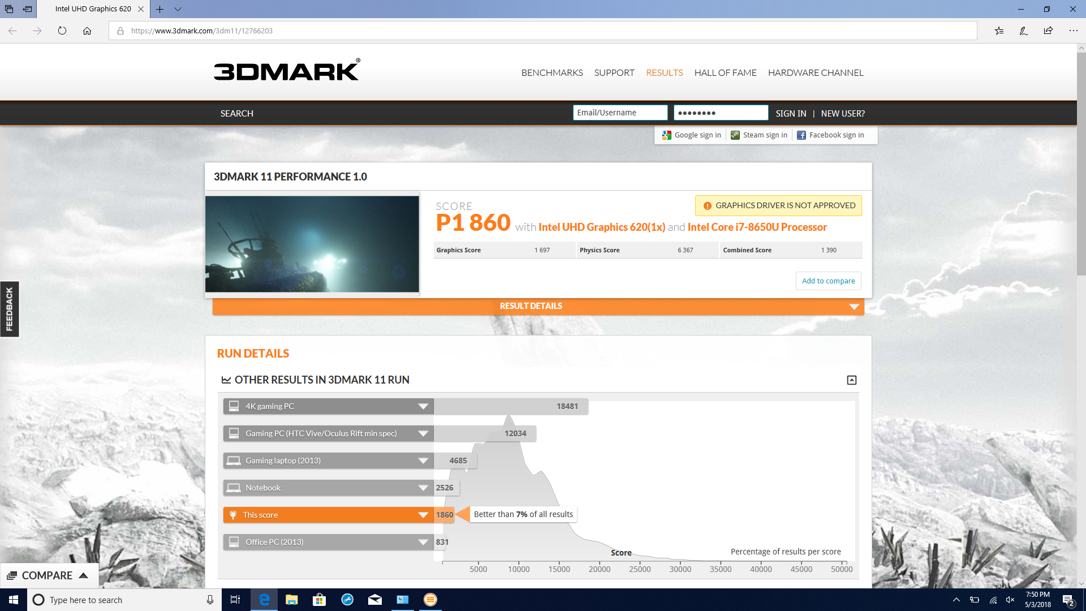This screenshot has height=611, width=1086.
Task: Expand the 4K gaming PC dropdown
Action: tap(423, 406)
